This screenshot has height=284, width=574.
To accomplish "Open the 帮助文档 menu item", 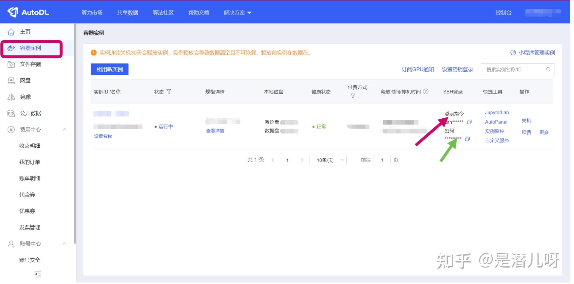I will (x=199, y=13).
